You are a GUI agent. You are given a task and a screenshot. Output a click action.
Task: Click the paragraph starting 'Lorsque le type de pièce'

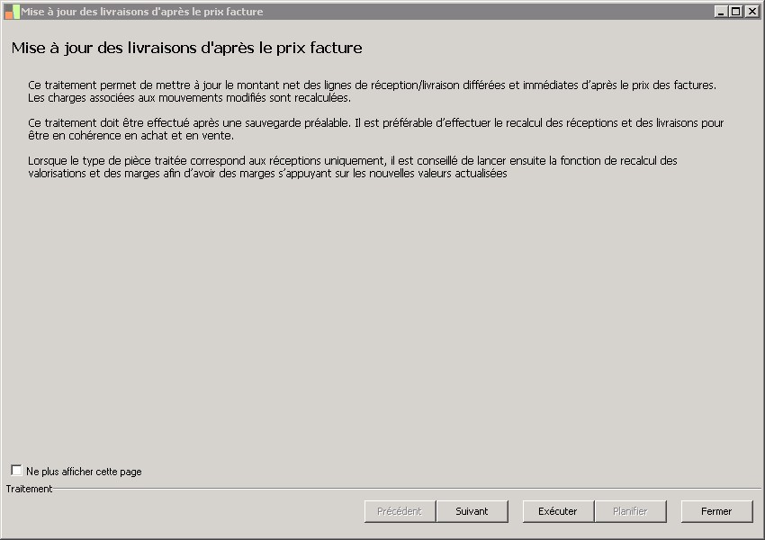coord(353,161)
